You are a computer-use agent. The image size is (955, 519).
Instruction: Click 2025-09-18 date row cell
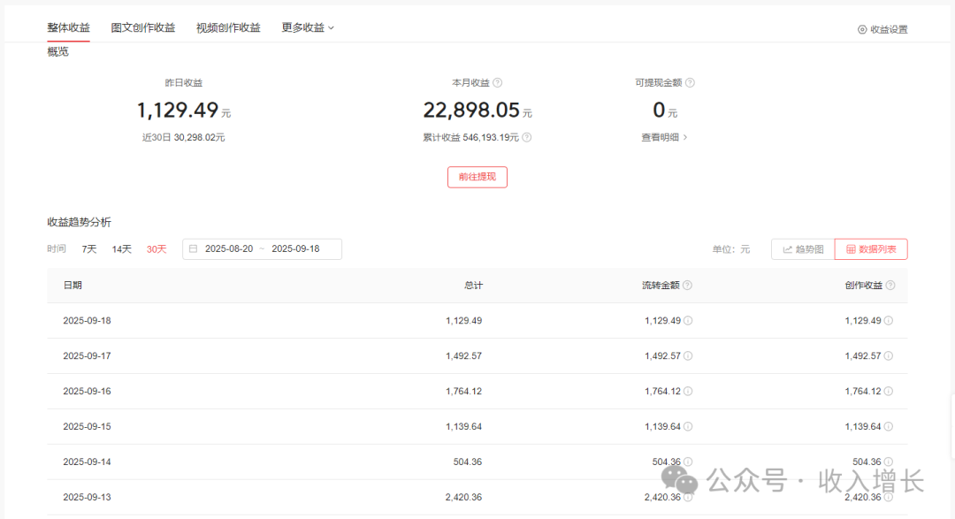pos(87,320)
